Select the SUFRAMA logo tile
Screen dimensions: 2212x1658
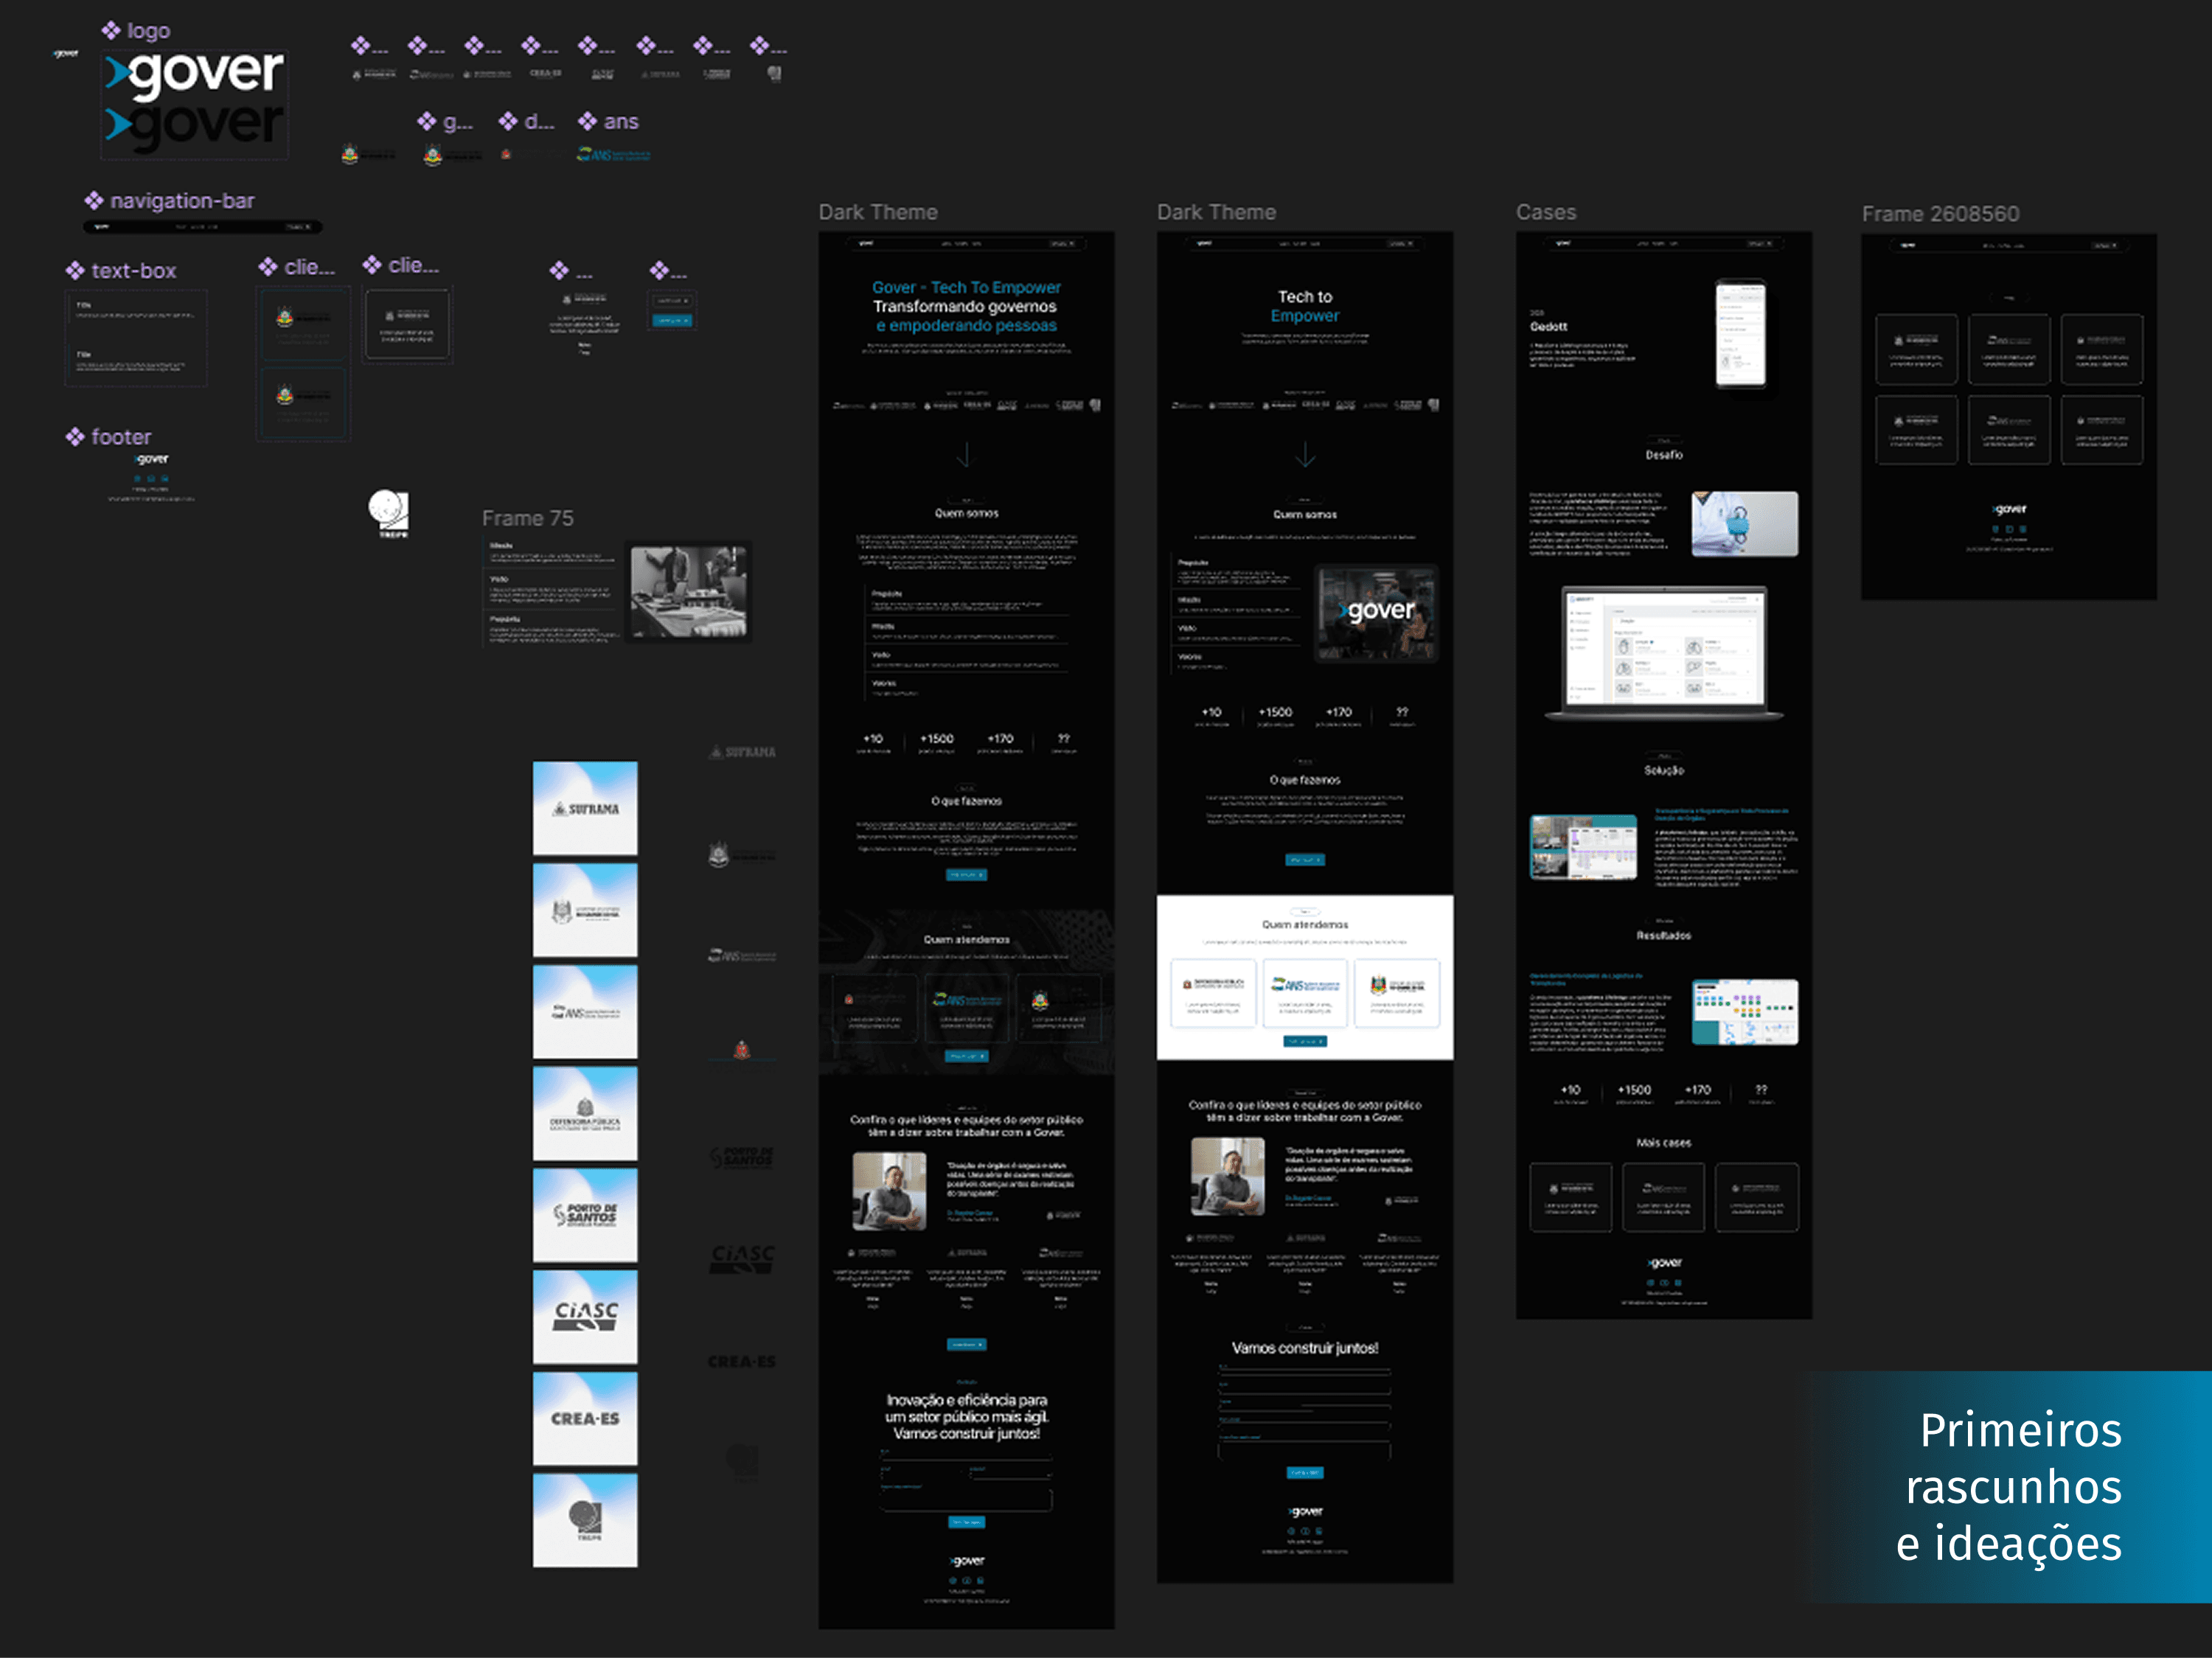(585, 808)
